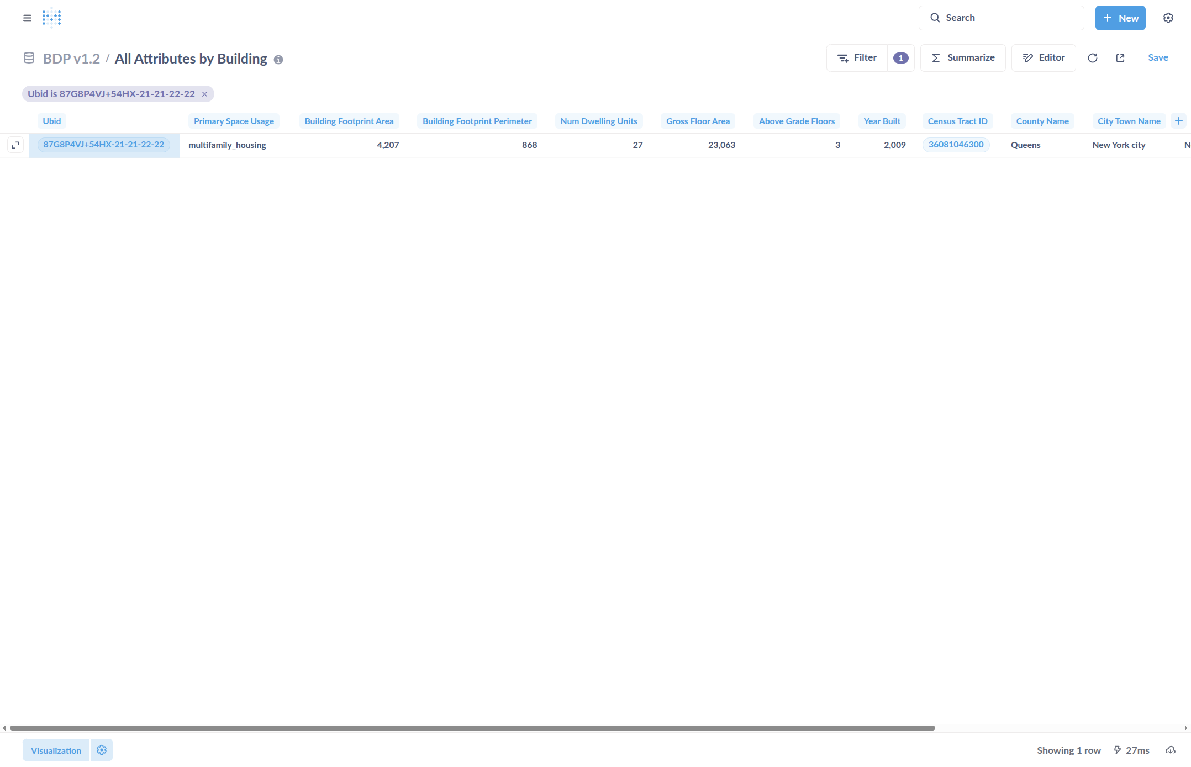Remove the Ubid filter pill
This screenshot has width=1191, height=767.
[x=204, y=94]
